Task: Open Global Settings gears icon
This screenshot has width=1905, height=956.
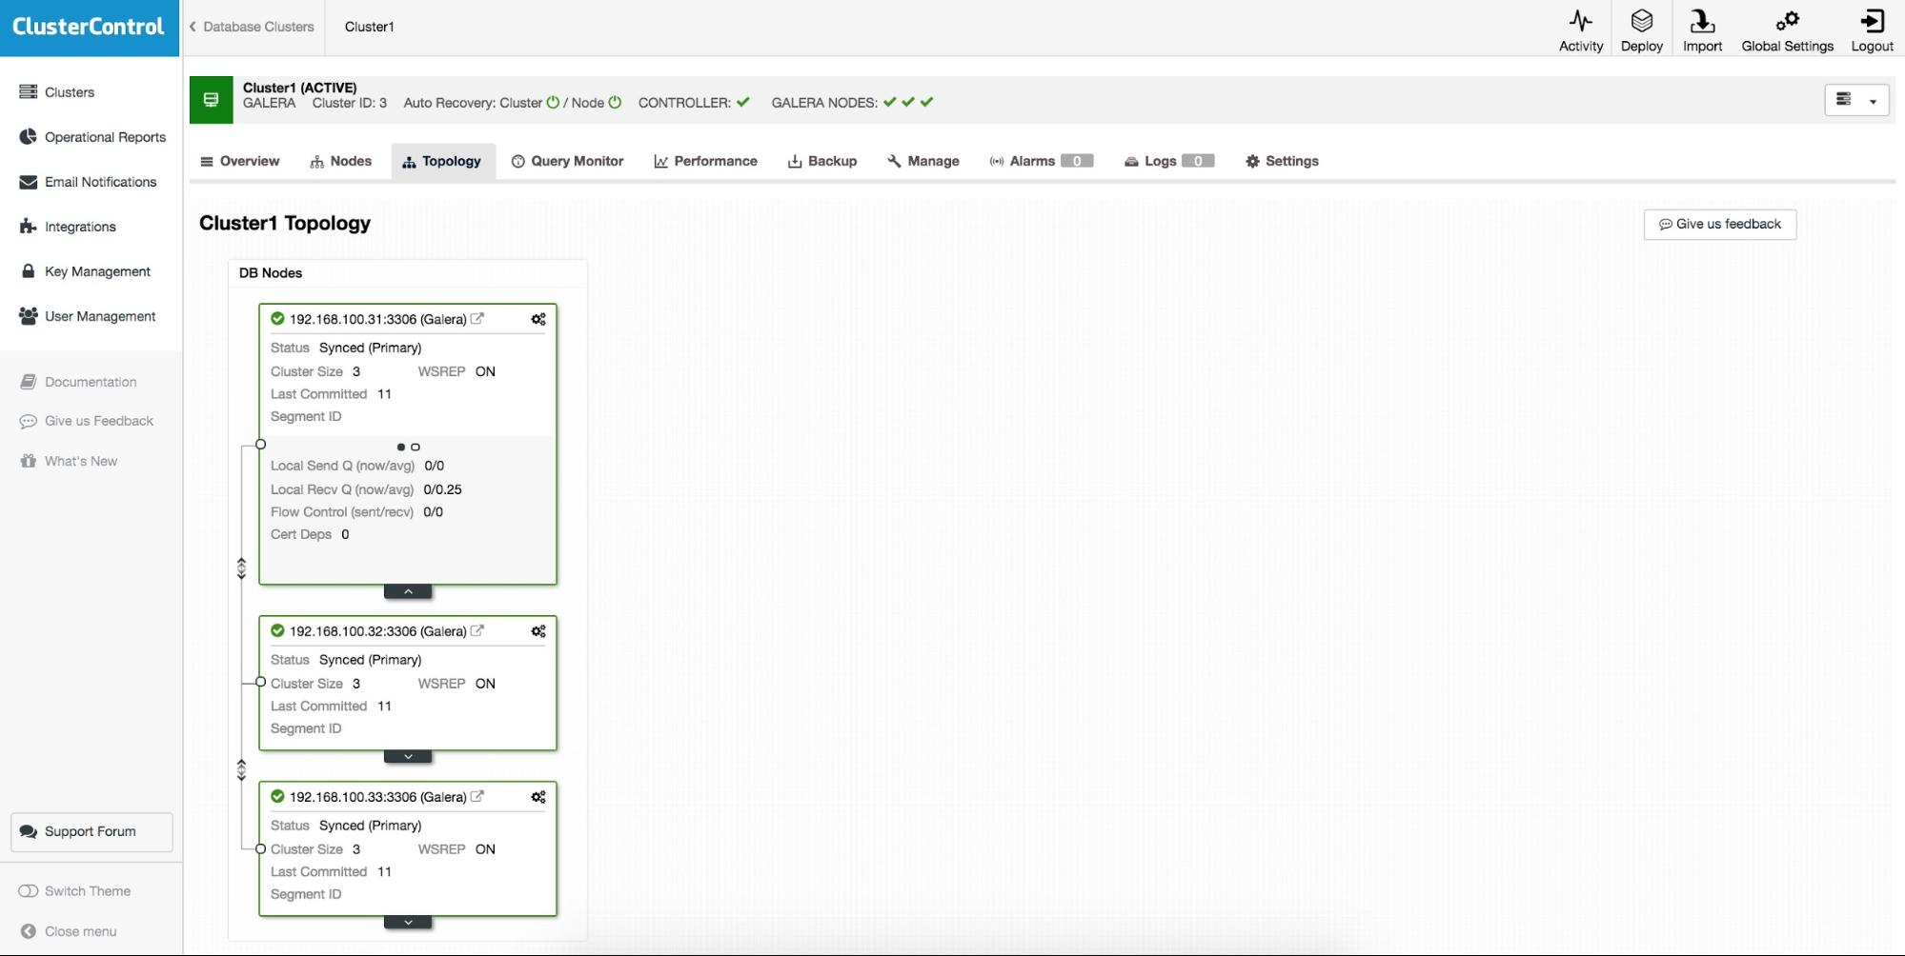Action: pos(1787,30)
